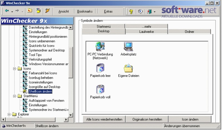The height and width of the screenshot is (130, 222).
Task: Click the Icon ändern button
Action: [x=190, y=119]
